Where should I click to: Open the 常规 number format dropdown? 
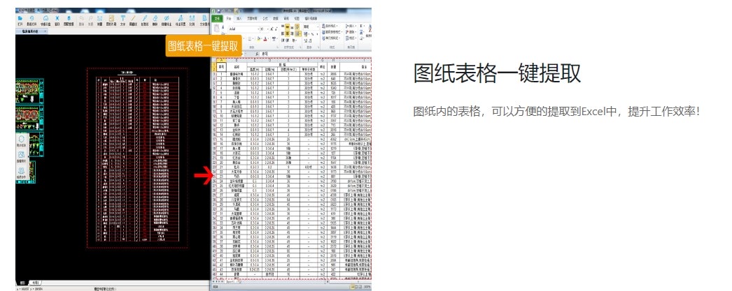[x=318, y=27]
